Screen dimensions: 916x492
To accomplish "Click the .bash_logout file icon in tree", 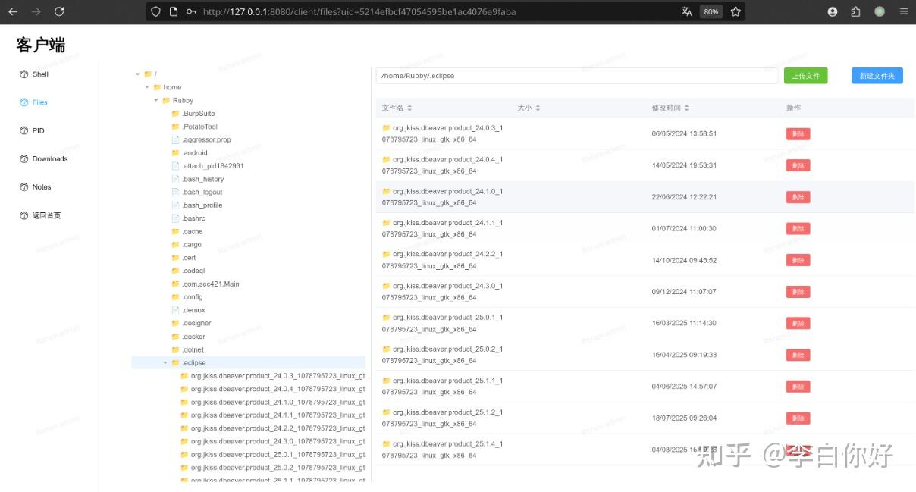I will click(176, 193).
